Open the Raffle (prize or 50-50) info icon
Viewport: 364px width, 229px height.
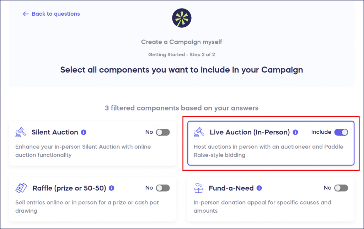point(111,188)
